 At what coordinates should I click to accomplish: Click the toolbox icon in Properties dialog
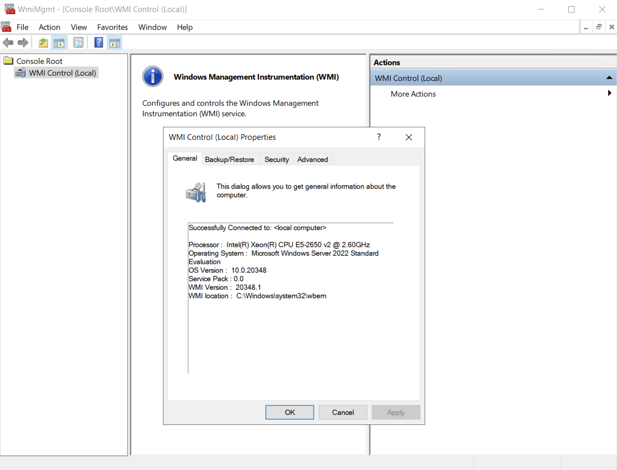coord(196,192)
